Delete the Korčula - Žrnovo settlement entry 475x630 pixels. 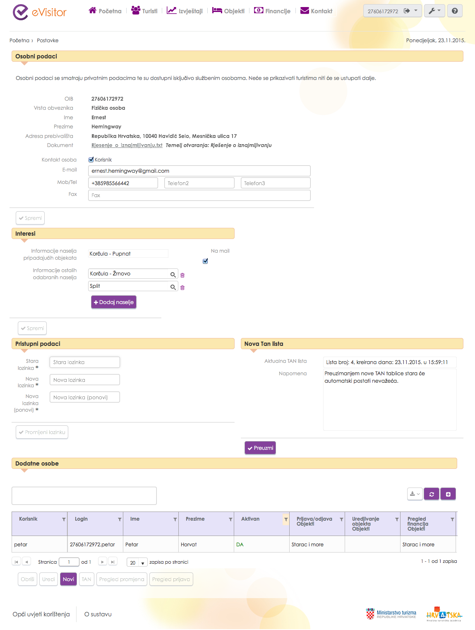tap(182, 275)
